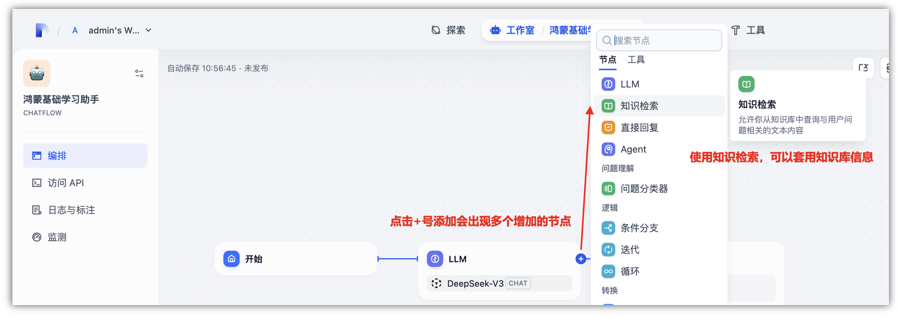Viewport: 898px width, 318px height.
Task: Click the 鸿蒙基础 app breadcrumb
Action: (570, 30)
